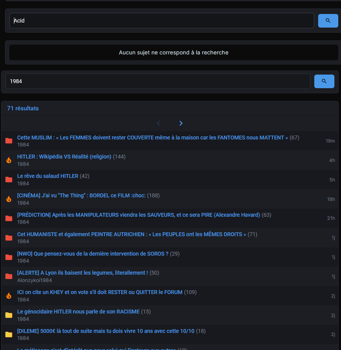Image resolution: width=341 pixels, height=350 pixels.
Task: Go to the next results page arrow
Action: pyautogui.click(x=181, y=123)
